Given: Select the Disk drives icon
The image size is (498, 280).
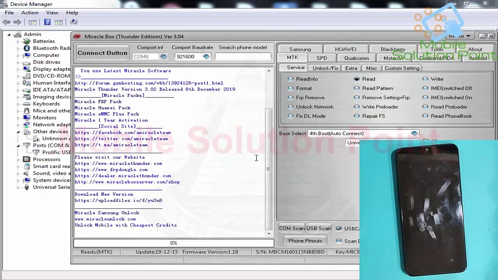Looking at the screenshot, I should (x=26, y=62).
